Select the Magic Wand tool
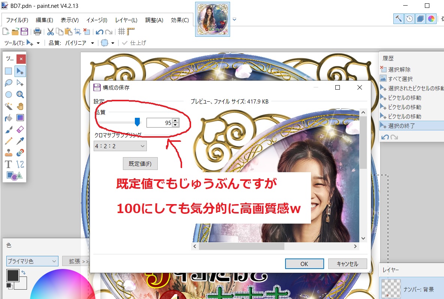Screen dimensions: 444x299 [9, 106]
